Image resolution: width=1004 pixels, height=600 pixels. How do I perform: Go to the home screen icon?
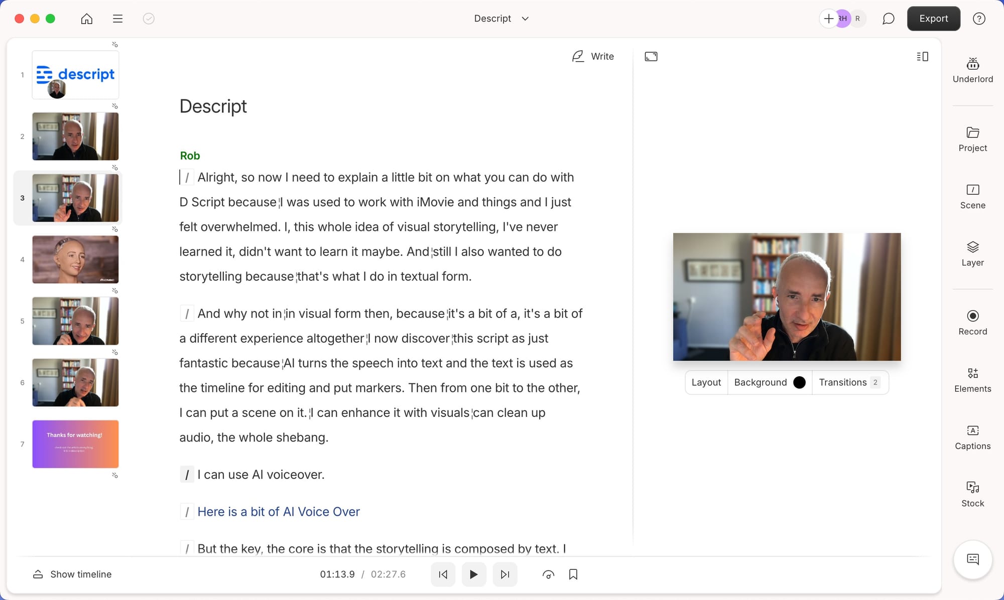[x=87, y=19]
